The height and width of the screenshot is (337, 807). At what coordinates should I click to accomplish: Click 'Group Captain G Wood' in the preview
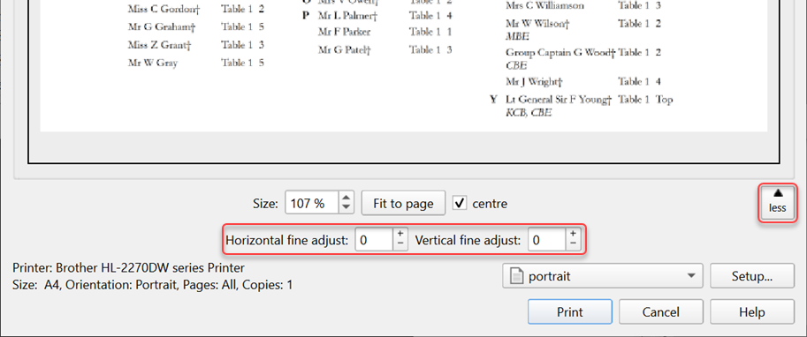click(x=560, y=52)
